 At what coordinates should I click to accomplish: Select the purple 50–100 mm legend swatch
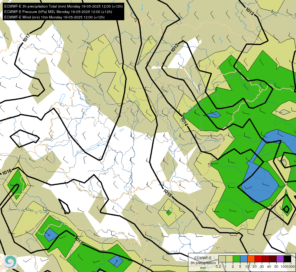280,259
